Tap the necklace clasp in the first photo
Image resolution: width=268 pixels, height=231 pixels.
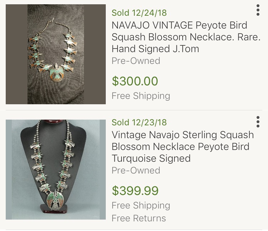[x=52, y=19]
